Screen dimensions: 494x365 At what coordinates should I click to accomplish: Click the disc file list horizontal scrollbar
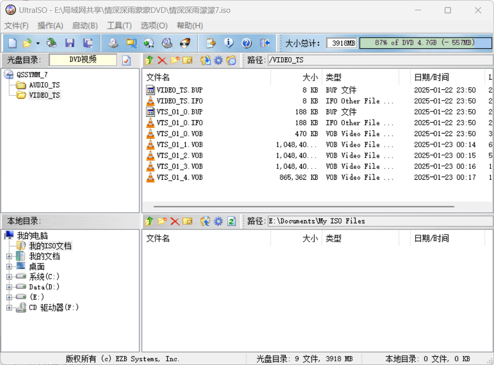click(x=304, y=207)
